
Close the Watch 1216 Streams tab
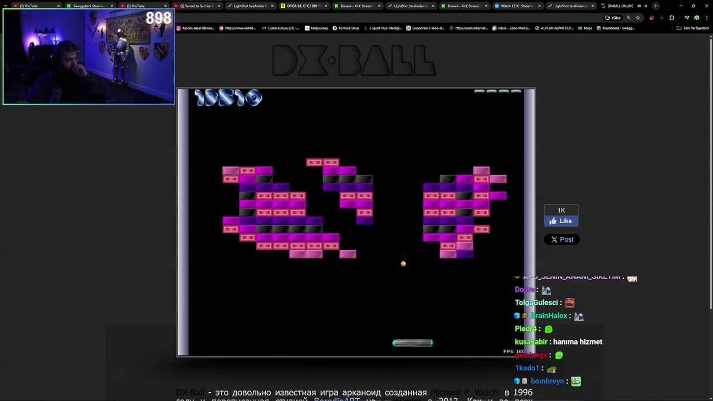[539, 6]
